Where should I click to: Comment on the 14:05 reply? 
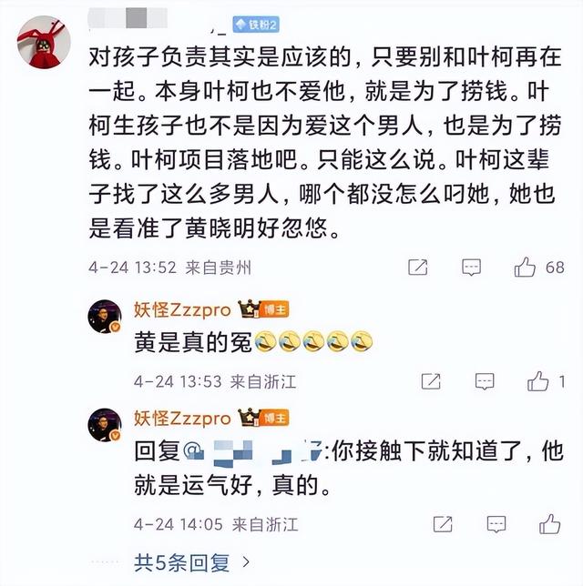496,524
